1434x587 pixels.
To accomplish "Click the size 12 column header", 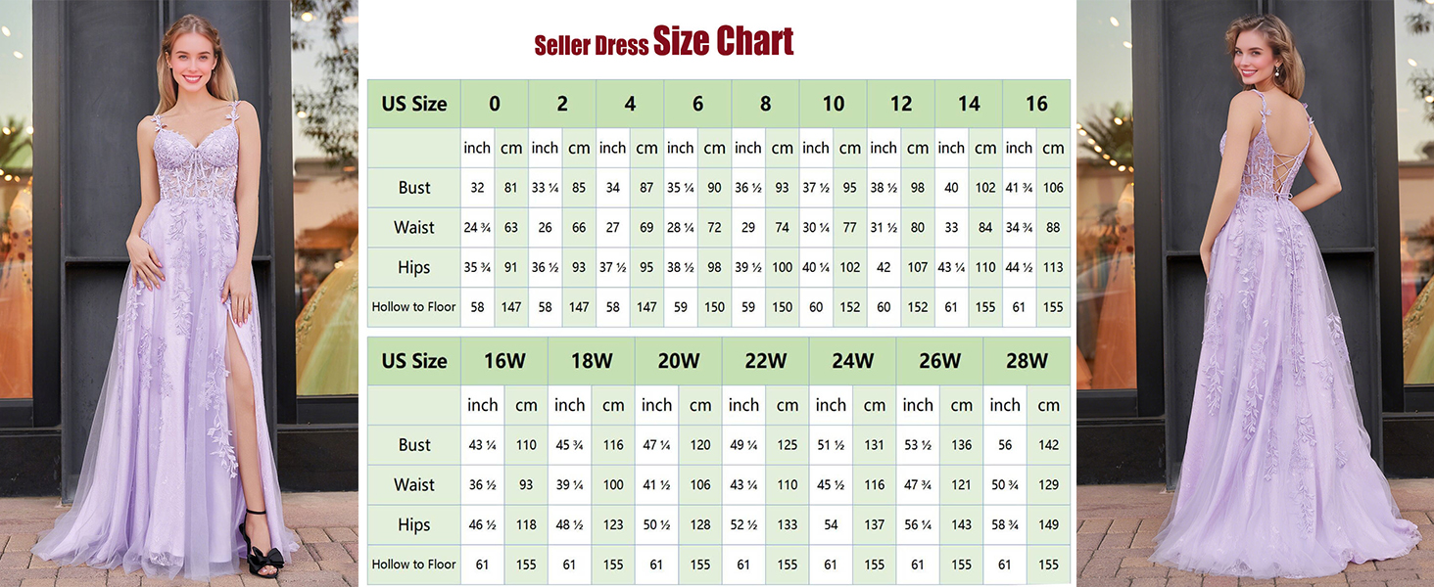I will (901, 104).
